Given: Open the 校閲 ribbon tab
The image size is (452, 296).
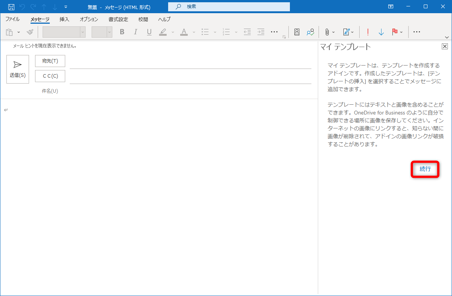Looking at the screenshot, I should tap(143, 19).
